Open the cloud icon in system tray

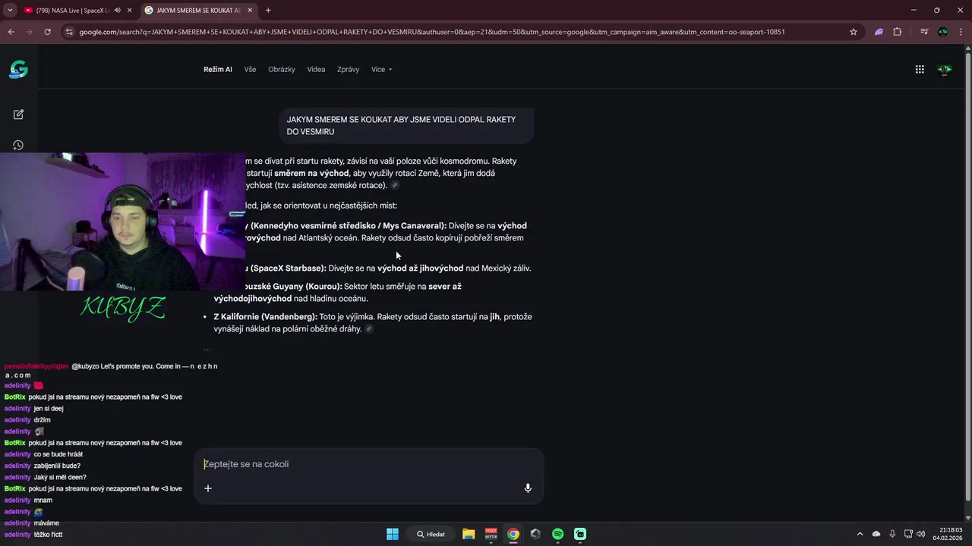[x=876, y=534]
